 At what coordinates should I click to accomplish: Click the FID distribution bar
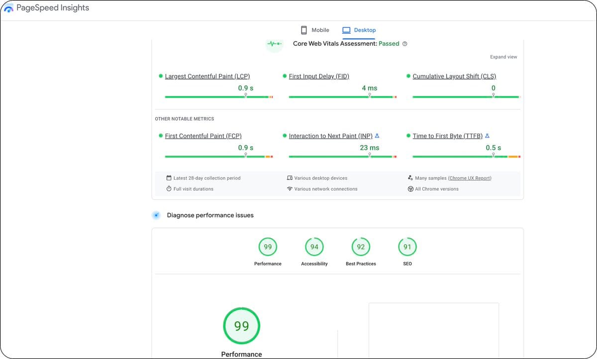(343, 97)
